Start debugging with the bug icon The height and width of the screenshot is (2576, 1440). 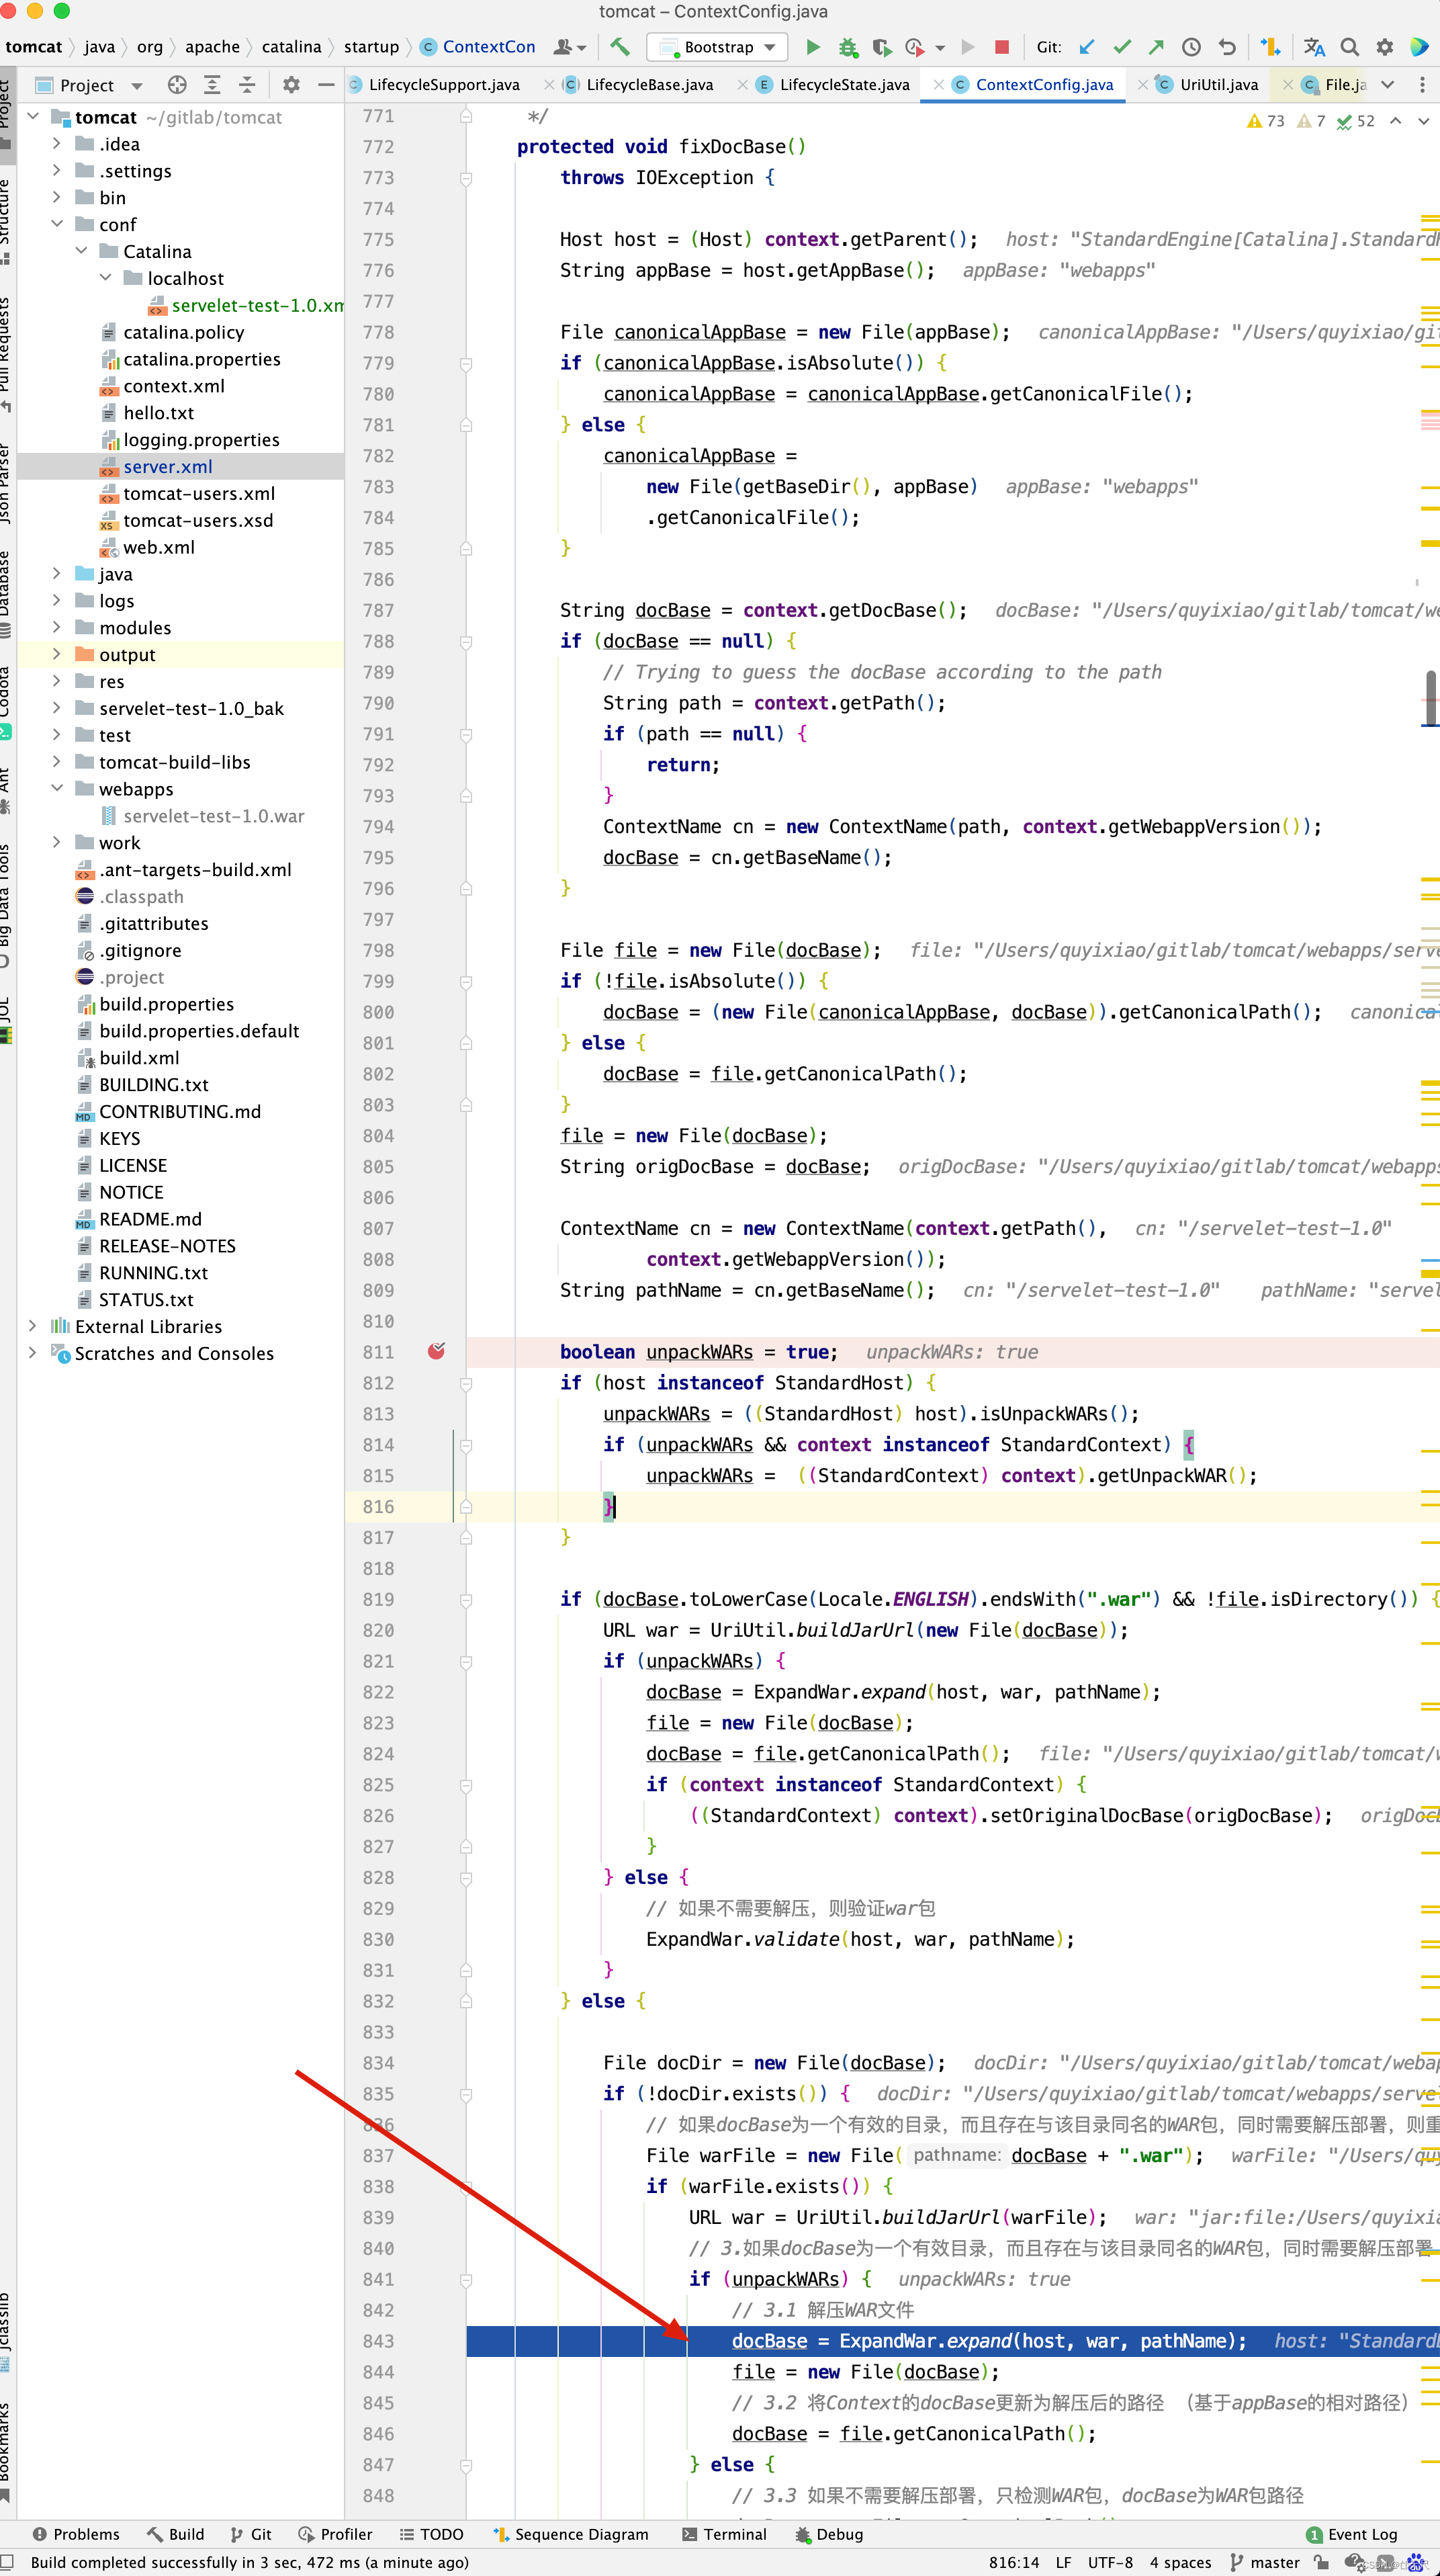point(848,47)
